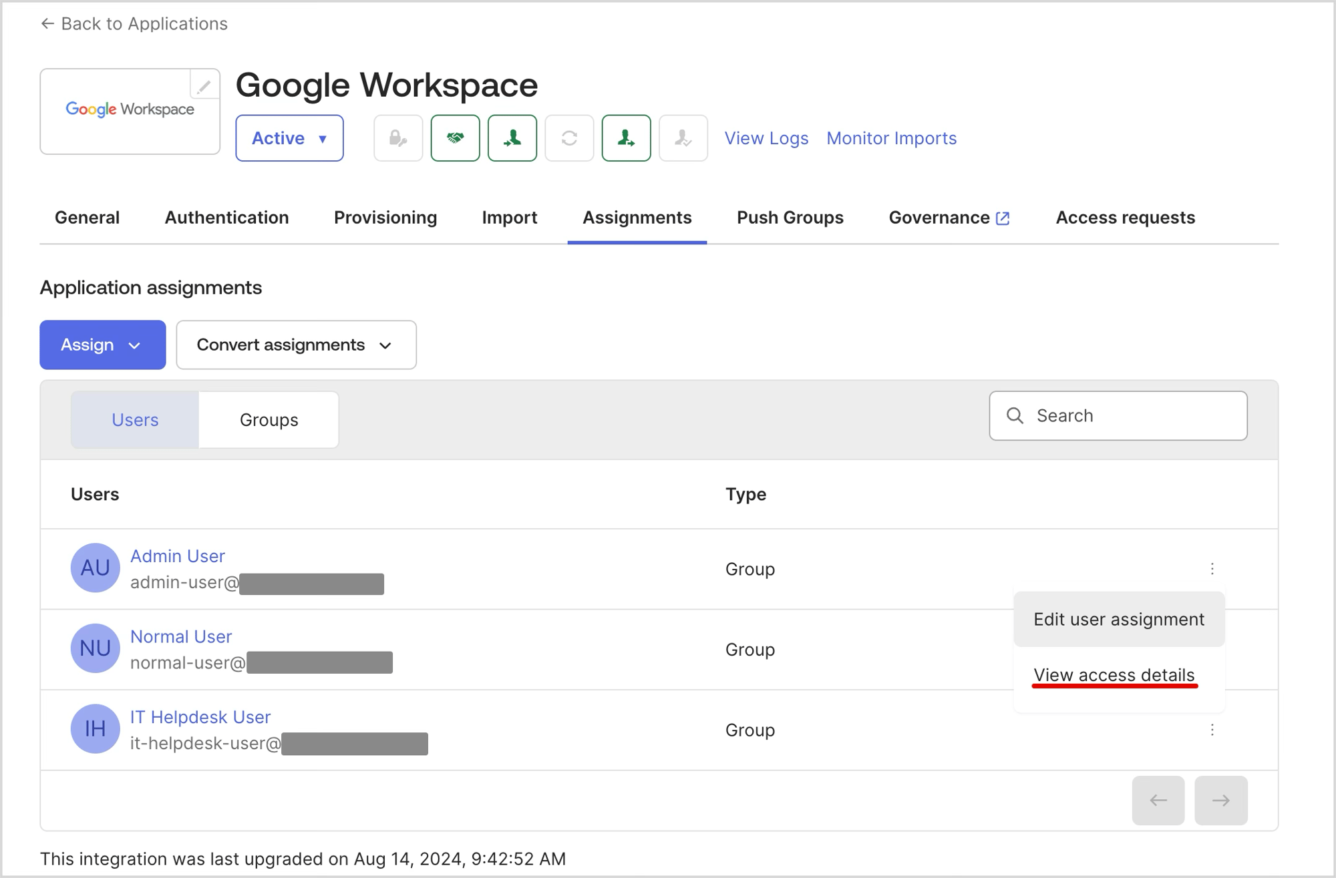Open the Assign dropdown button
This screenshot has width=1336, height=878.
(102, 345)
